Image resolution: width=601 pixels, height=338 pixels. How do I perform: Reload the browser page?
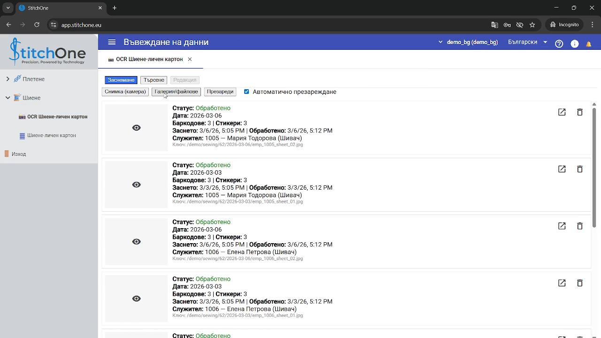37,25
